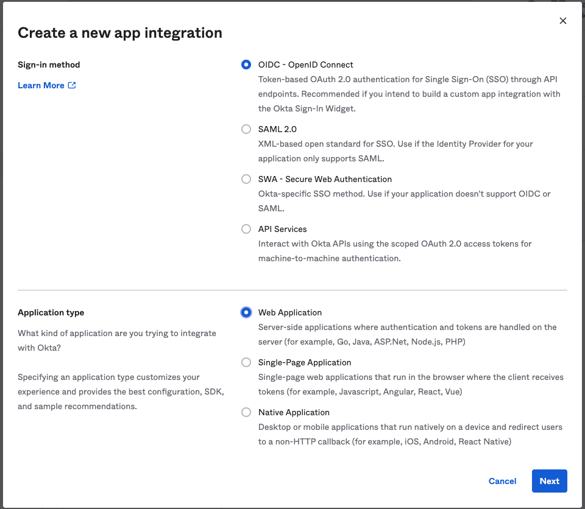Click the Web Application label text
Viewport: 585px width, 509px height.
click(x=290, y=312)
